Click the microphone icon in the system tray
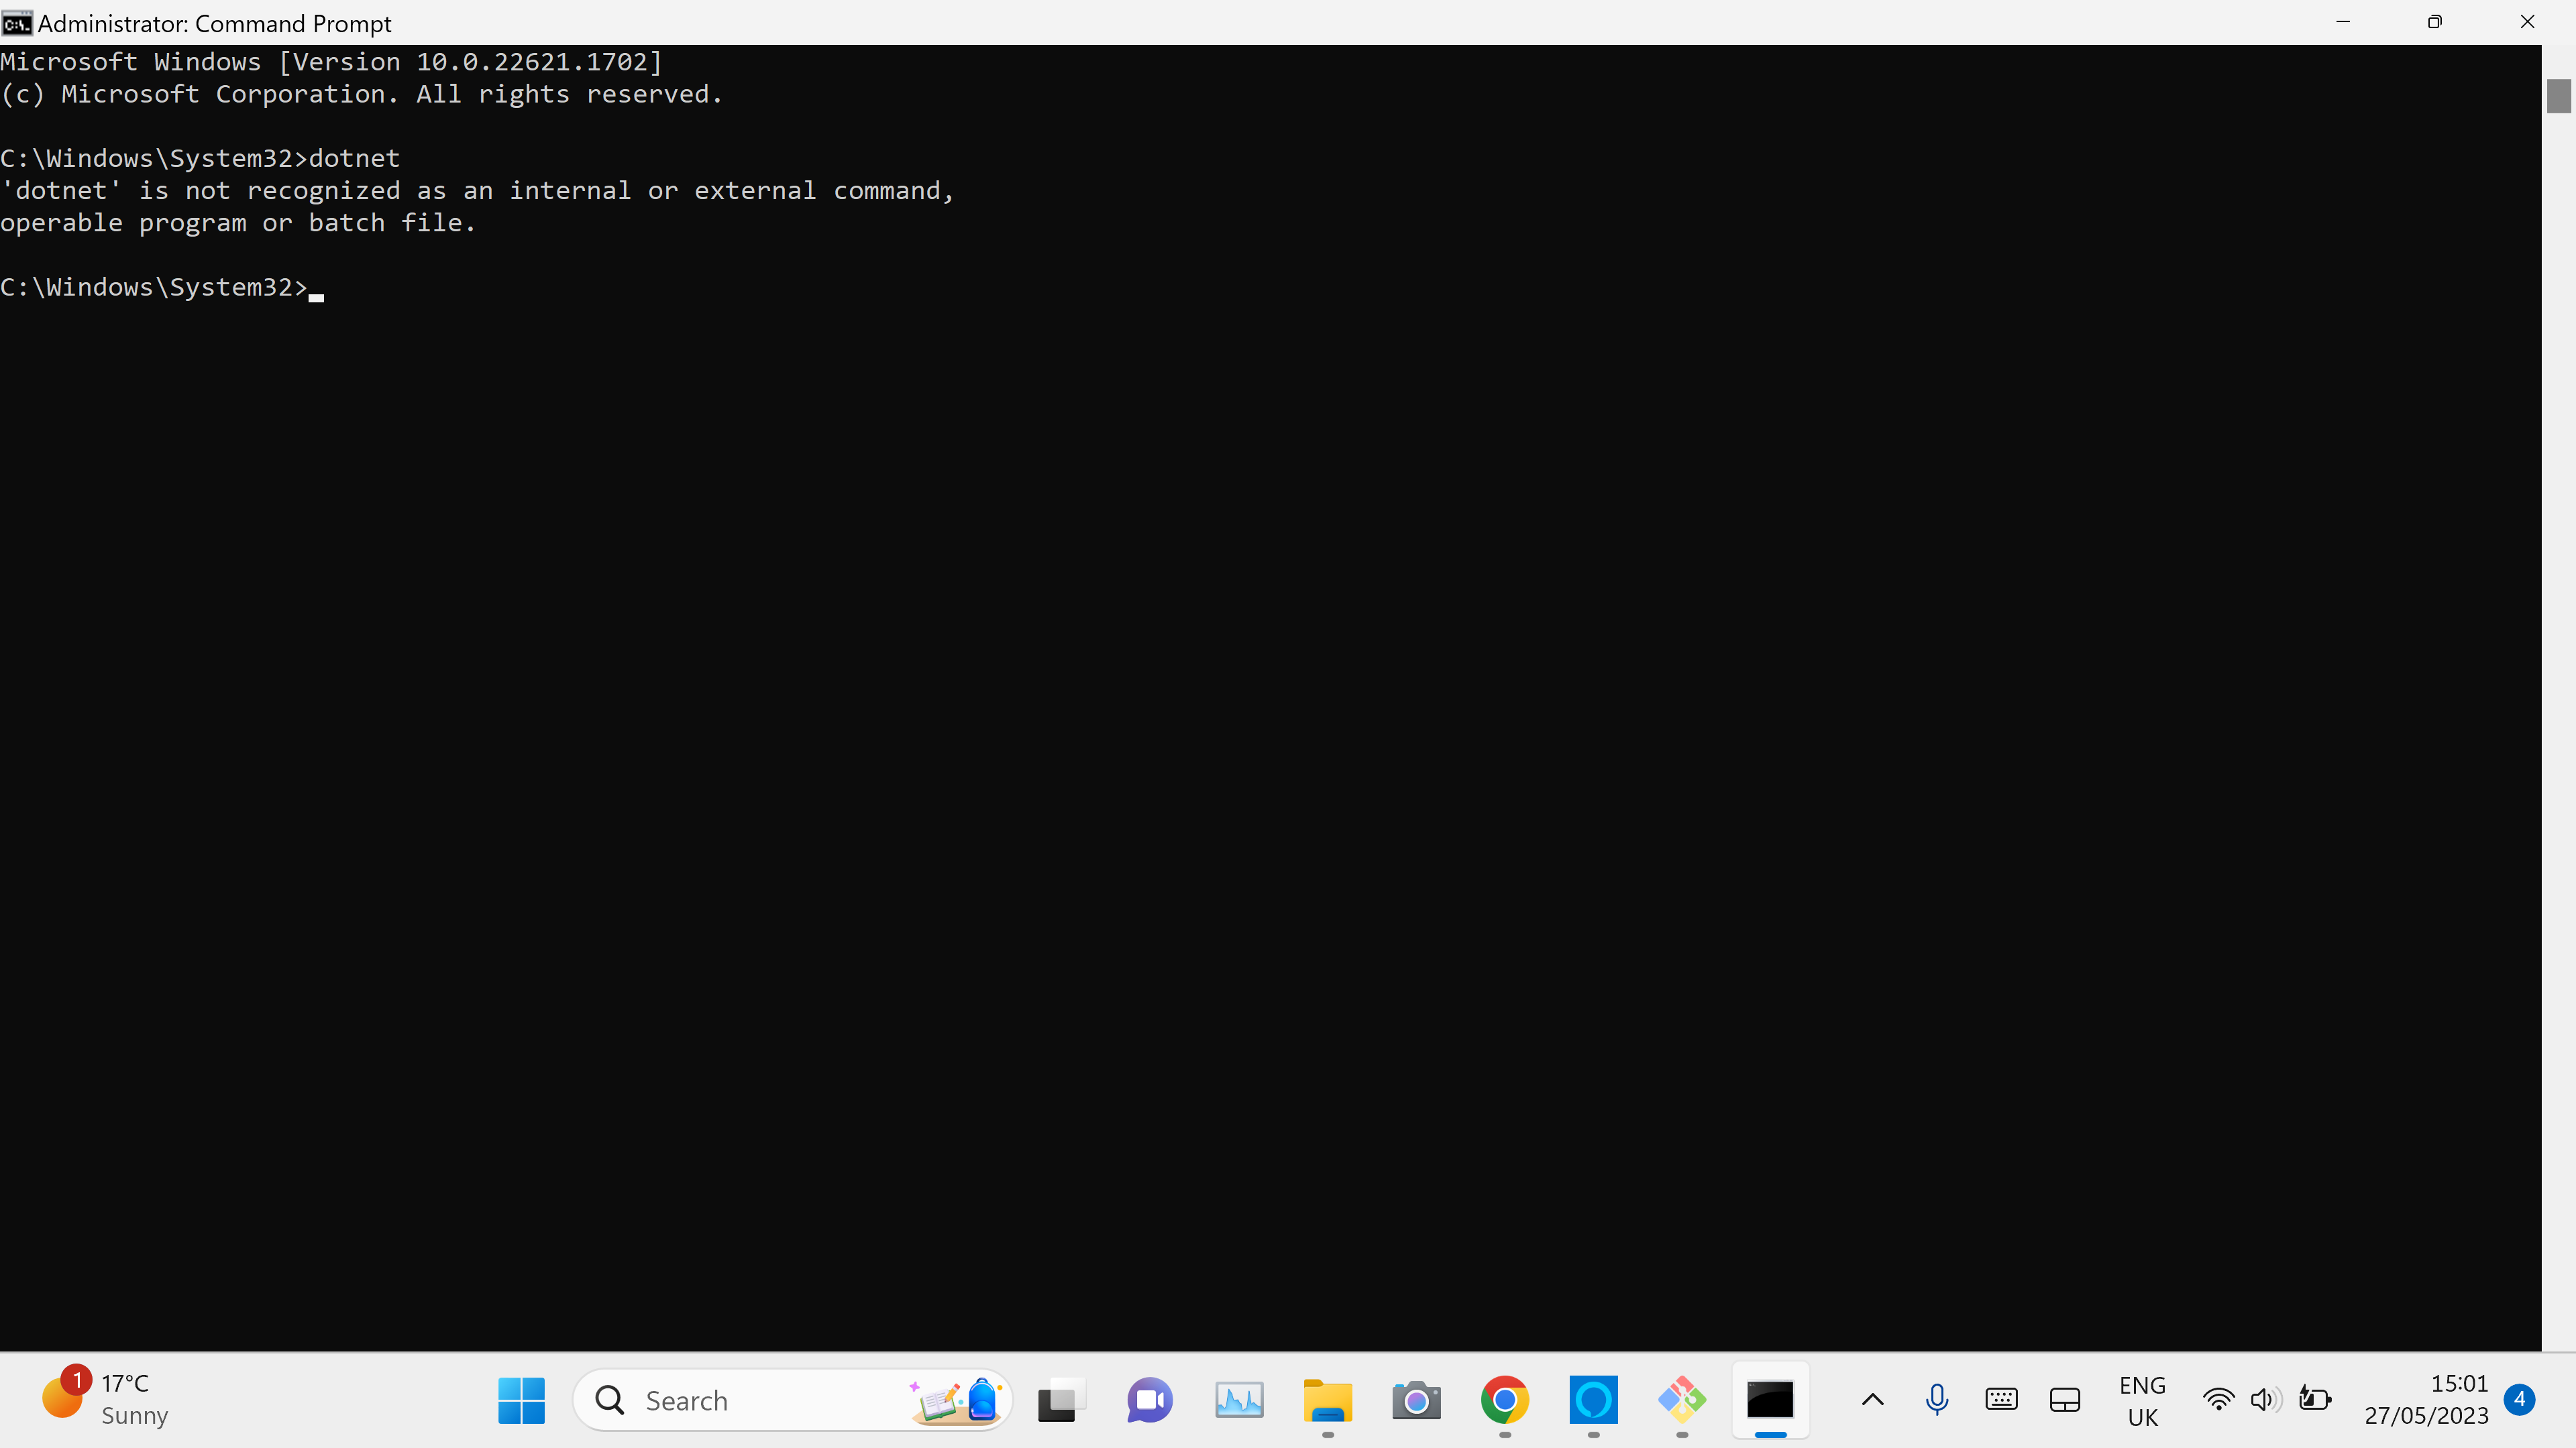2576x1448 pixels. tap(1937, 1399)
